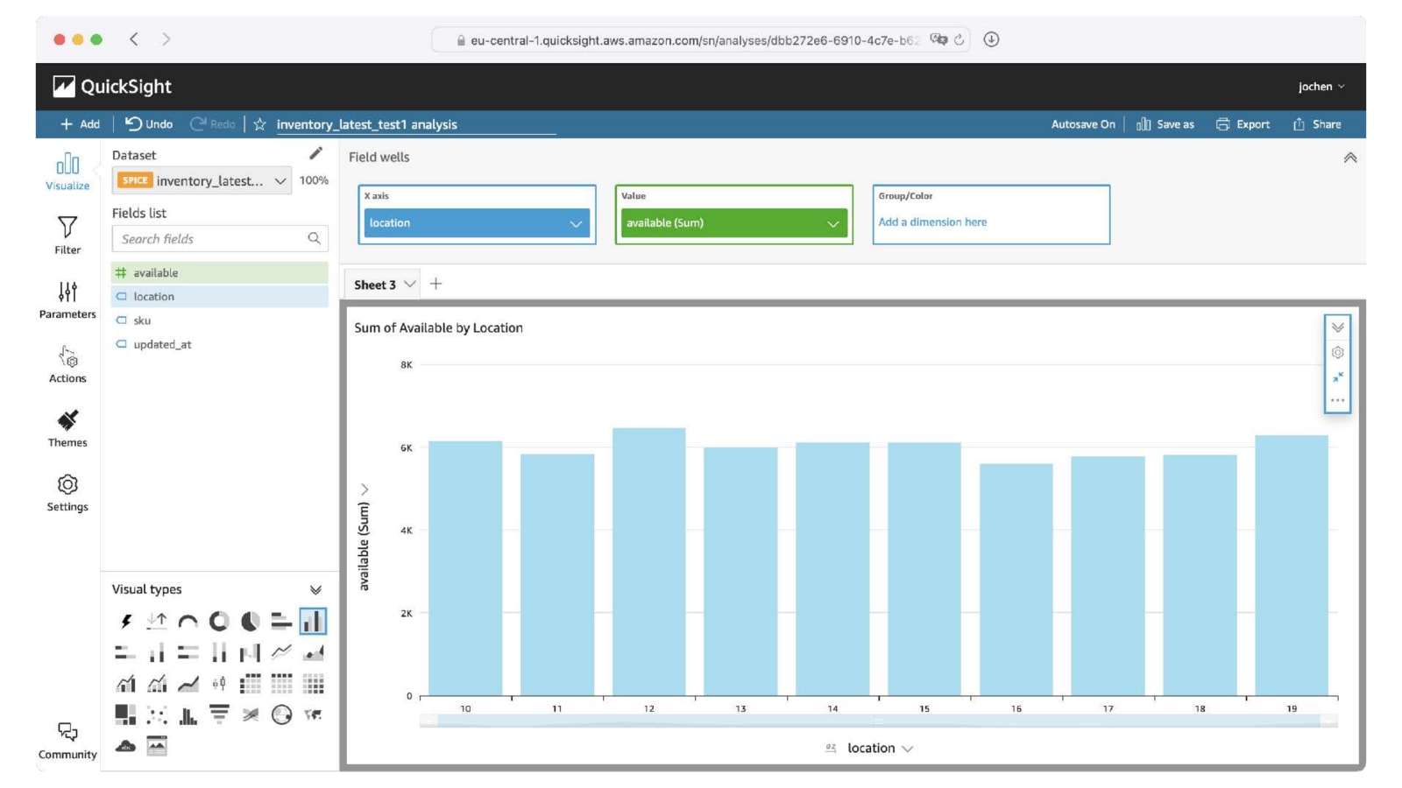This screenshot has height=788, width=1402.
Task: Open the location X axis dropdown
Action: (477, 223)
